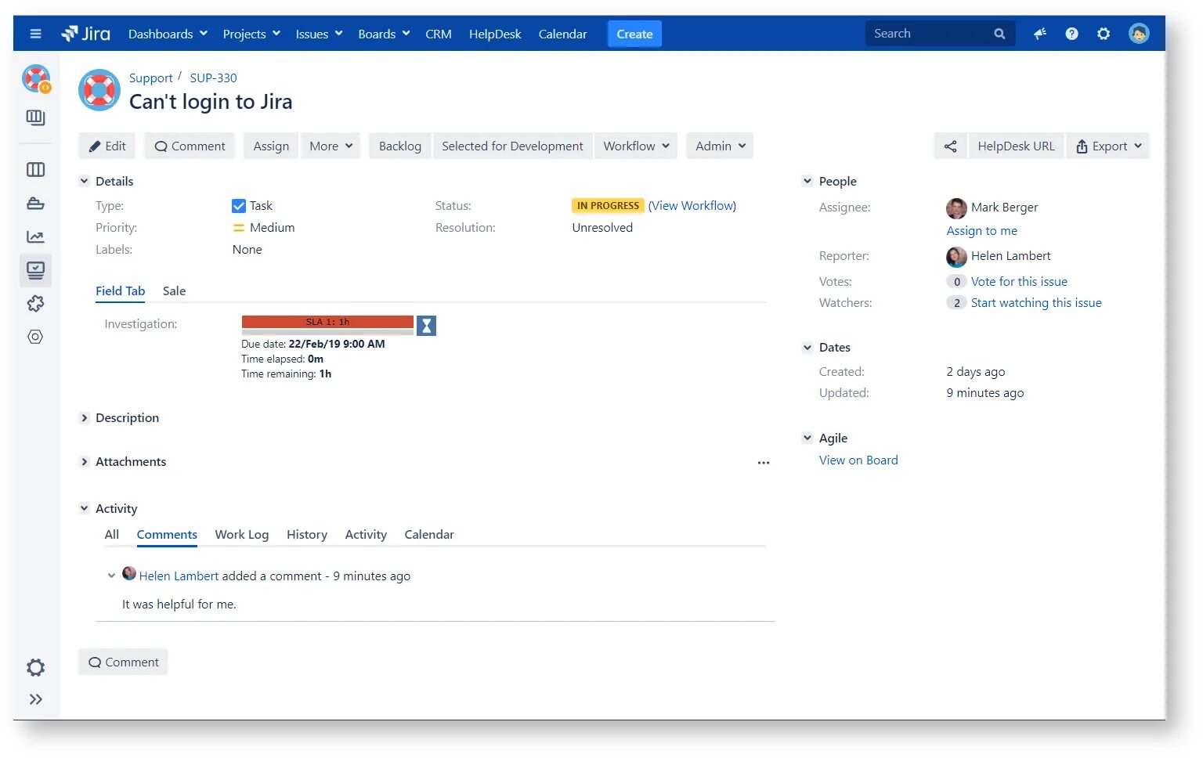The image size is (1203, 758).
Task: Collapse the Agile section
Action: point(807,438)
